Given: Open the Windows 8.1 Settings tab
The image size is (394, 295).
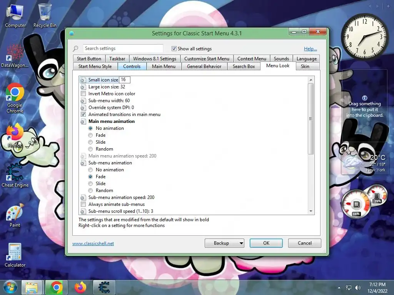Looking at the screenshot, I should pyautogui.click(x=155, y=59).
